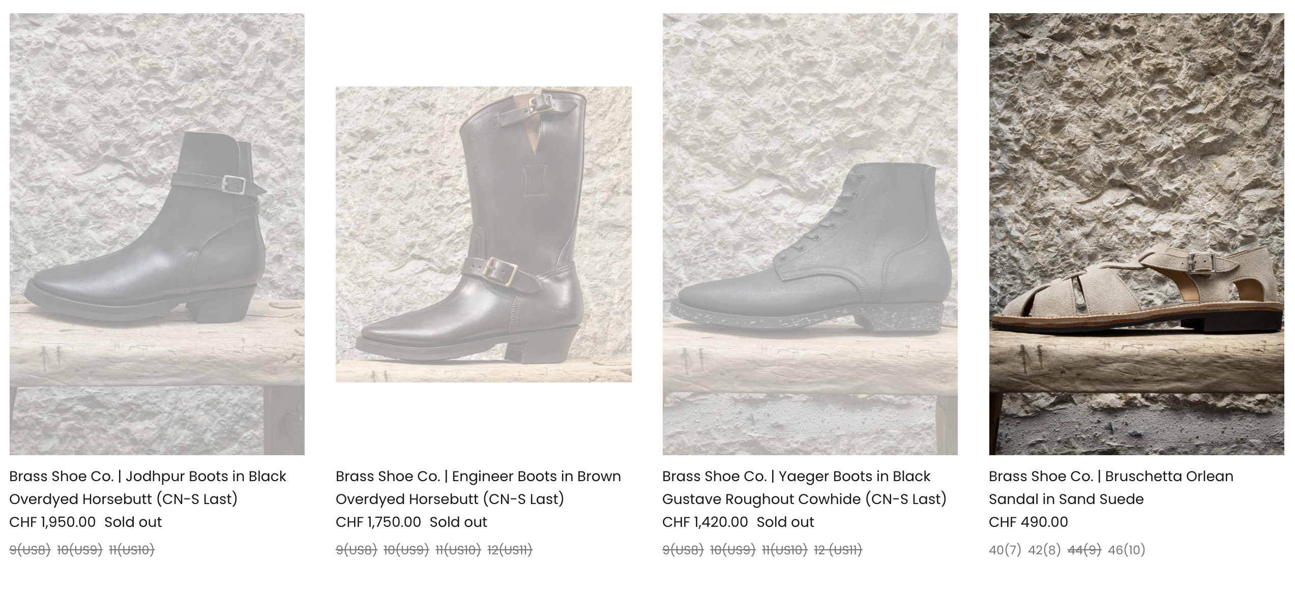This screenshot has height=591, width=1295.
Task: Click Sold out label under Engineer Boots
Action: (x=458, y=522)
